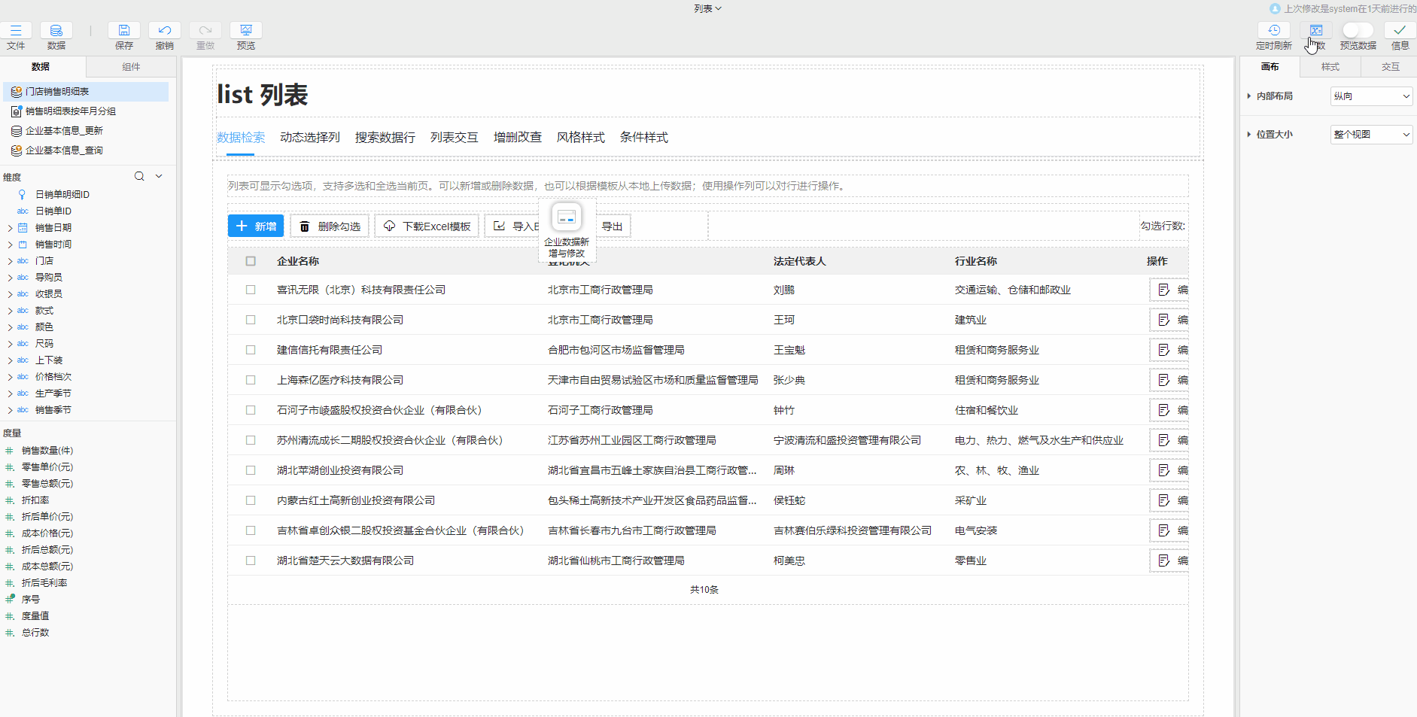Image resolution: width=1417 pixels, height=717 pixels.
Task: Open the 位置大小 dropdown showing 整个视图
Action: point(1371,135)
